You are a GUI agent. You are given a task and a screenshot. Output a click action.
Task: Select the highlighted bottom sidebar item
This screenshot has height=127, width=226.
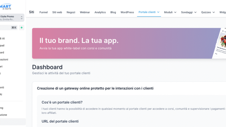tap(13, 122)
